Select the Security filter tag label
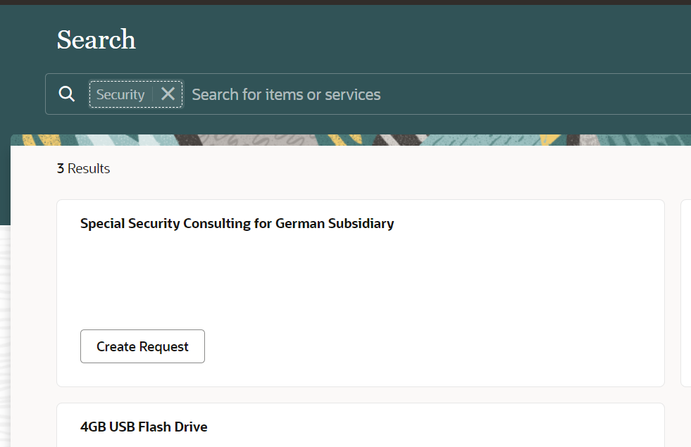Screen dimensions: 691x447 tap(120, 94)
